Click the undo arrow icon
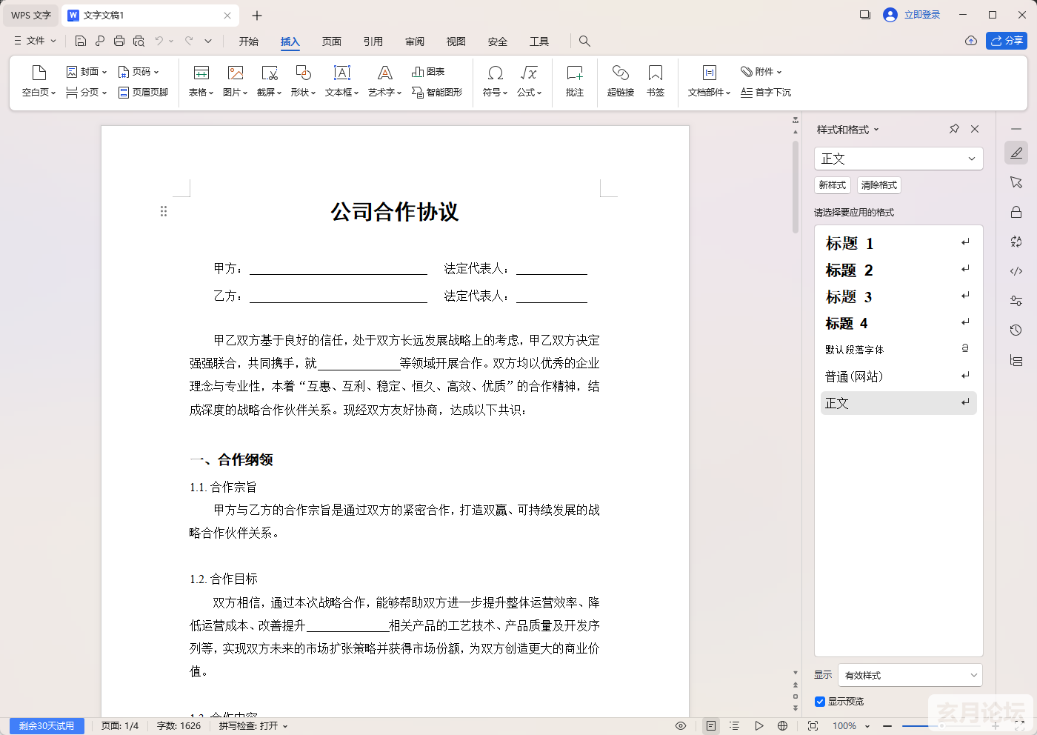The height and width of the screenshot is (735, 1037). 159,41
